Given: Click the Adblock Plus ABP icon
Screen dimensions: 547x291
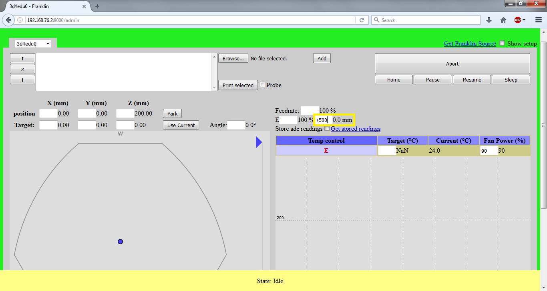Looking at the screenshot, I should [x=517, y=20].
